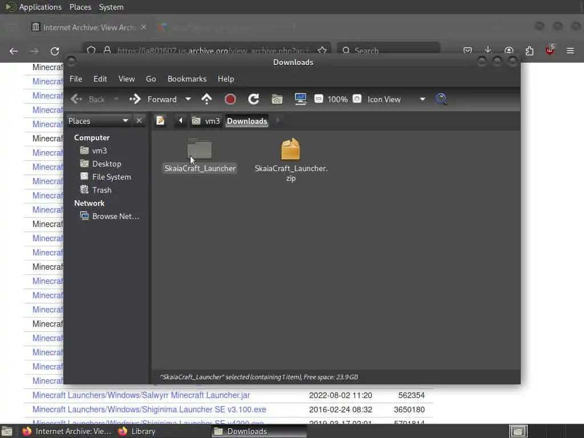Click the Firefox back arrow
The image size is (584, 438).
pyautogui.click(x=14, y=51)
